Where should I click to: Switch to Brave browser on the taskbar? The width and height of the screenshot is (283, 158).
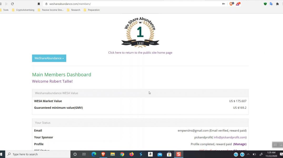103,154
